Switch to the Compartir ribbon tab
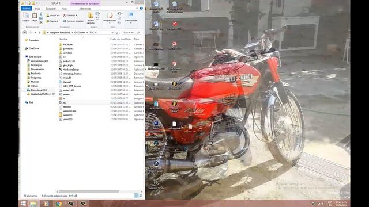Image resolution: width=369 pixels, height=207 pixels. click(x=51, y=9)
